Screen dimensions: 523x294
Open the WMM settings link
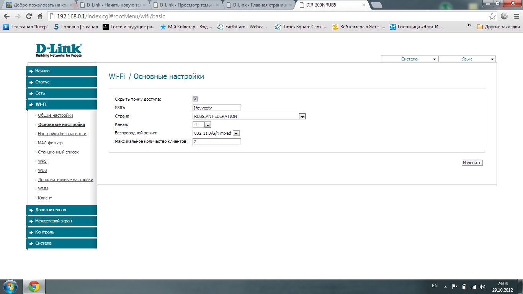coord(43,189)
